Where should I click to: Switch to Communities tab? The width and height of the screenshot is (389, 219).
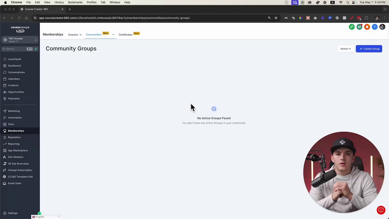[x=94, y=35]
